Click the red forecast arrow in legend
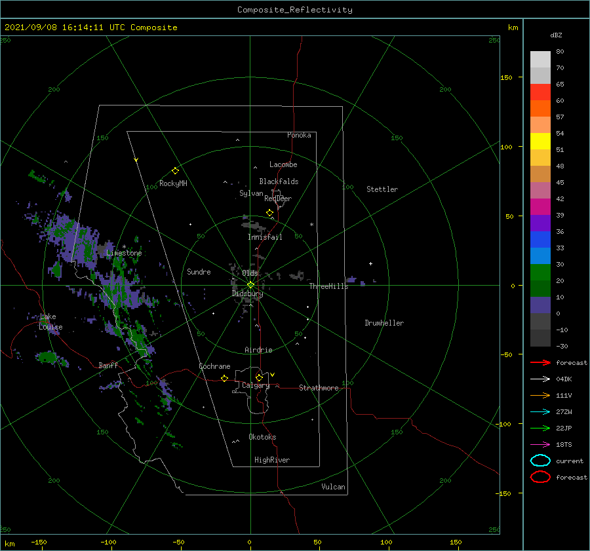Image resolution: width=590 pixels, height=551 pixels. coord(540,362)
